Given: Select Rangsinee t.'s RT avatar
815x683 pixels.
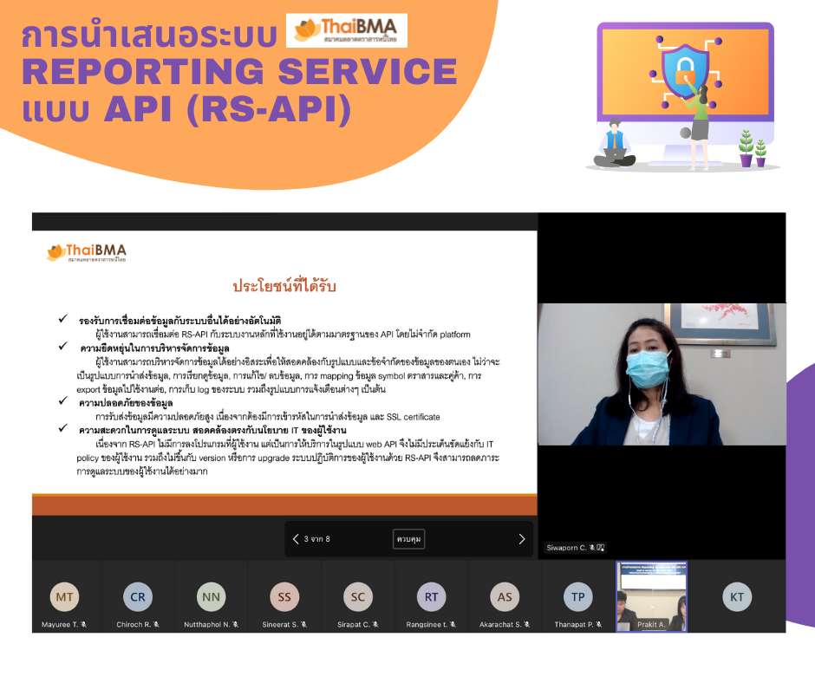Looking at the screenshot, I should (x=431, y=597).
